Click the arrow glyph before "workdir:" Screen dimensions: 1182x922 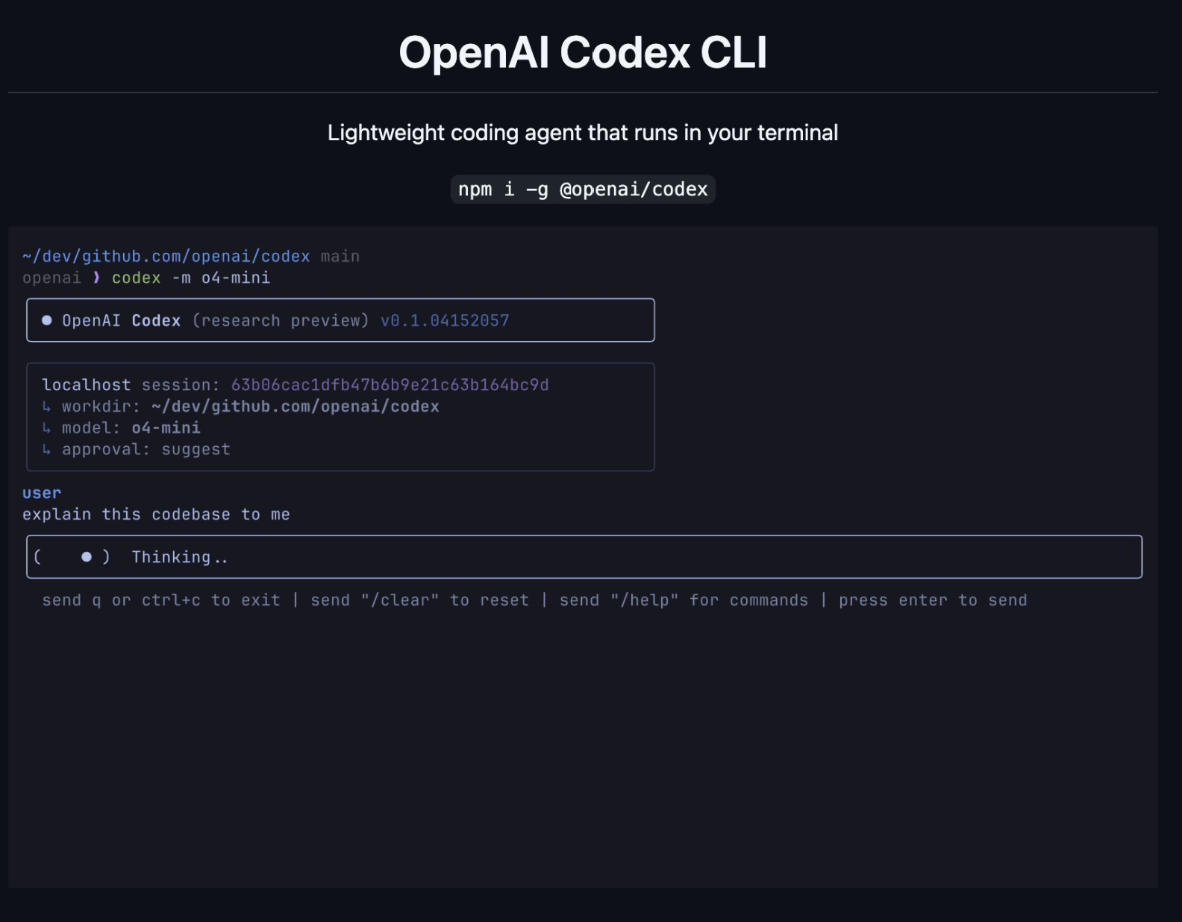pos(47,407)
